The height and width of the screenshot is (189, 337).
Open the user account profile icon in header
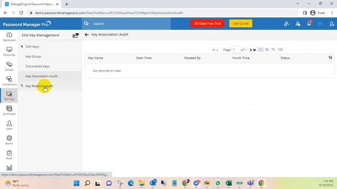(332, 24)
